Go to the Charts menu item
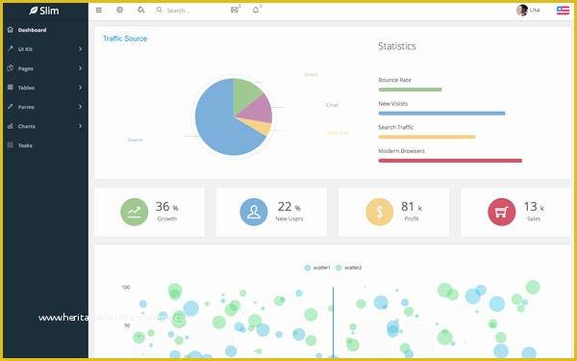577x361 pixels. 45,126
